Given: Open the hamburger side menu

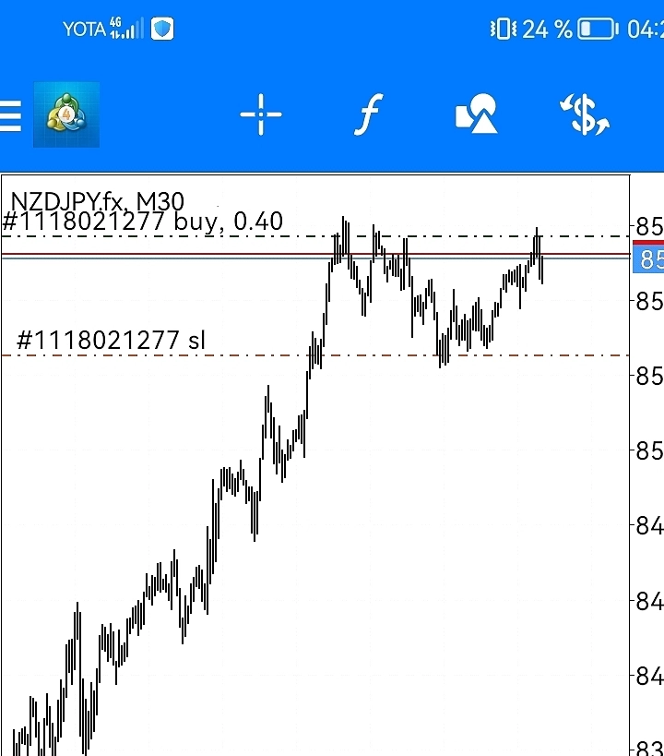Looking at the screenshot, I should (9, 115).
